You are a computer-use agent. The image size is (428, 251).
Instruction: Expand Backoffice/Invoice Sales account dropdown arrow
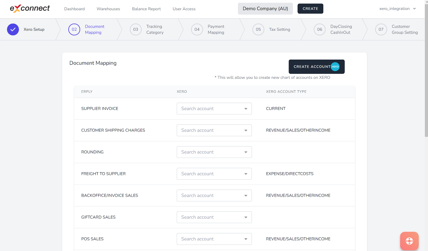tap(246, 195)
